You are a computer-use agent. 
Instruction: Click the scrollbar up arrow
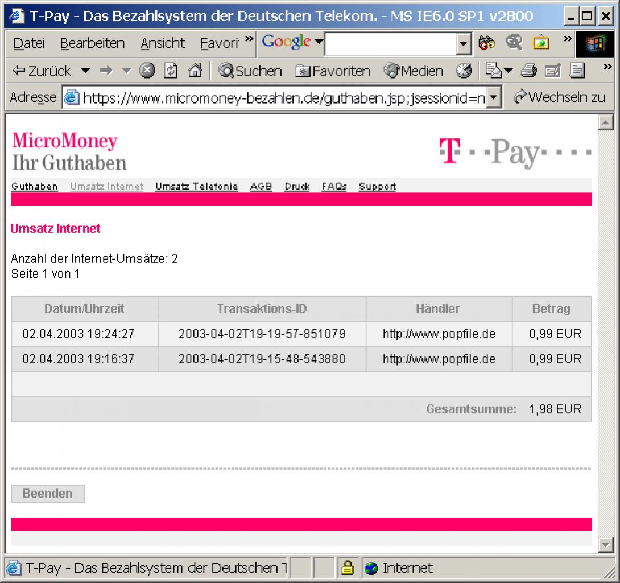[x=605, y=123]
